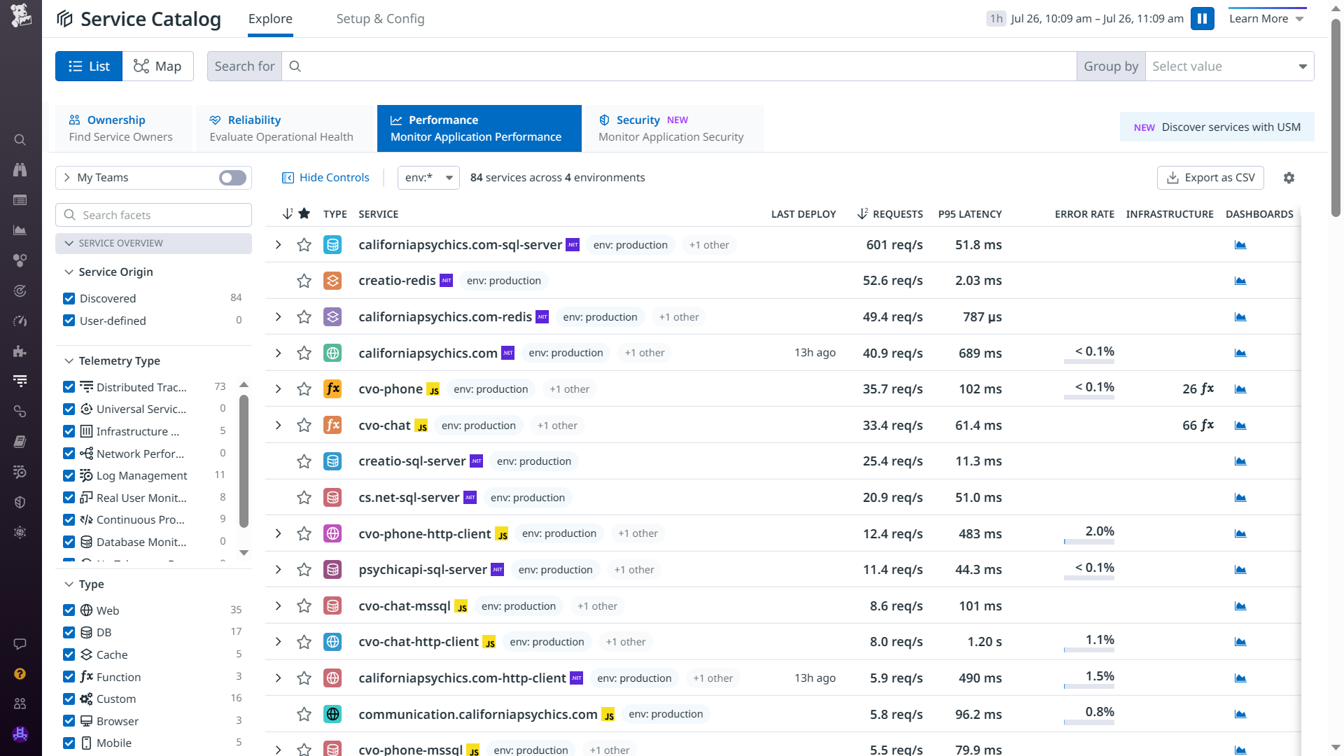The width and height of the screenshot is (1344, 756).
Task: Switch to Setup & Config tab
Action: (380, 19)
